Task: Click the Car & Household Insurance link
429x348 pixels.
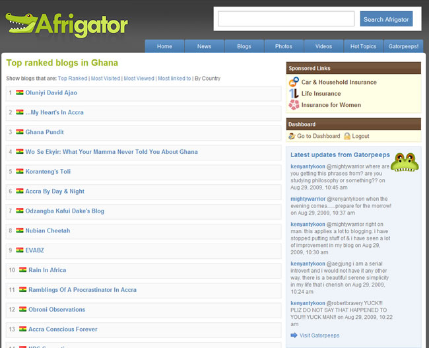Action: [339, 82]
